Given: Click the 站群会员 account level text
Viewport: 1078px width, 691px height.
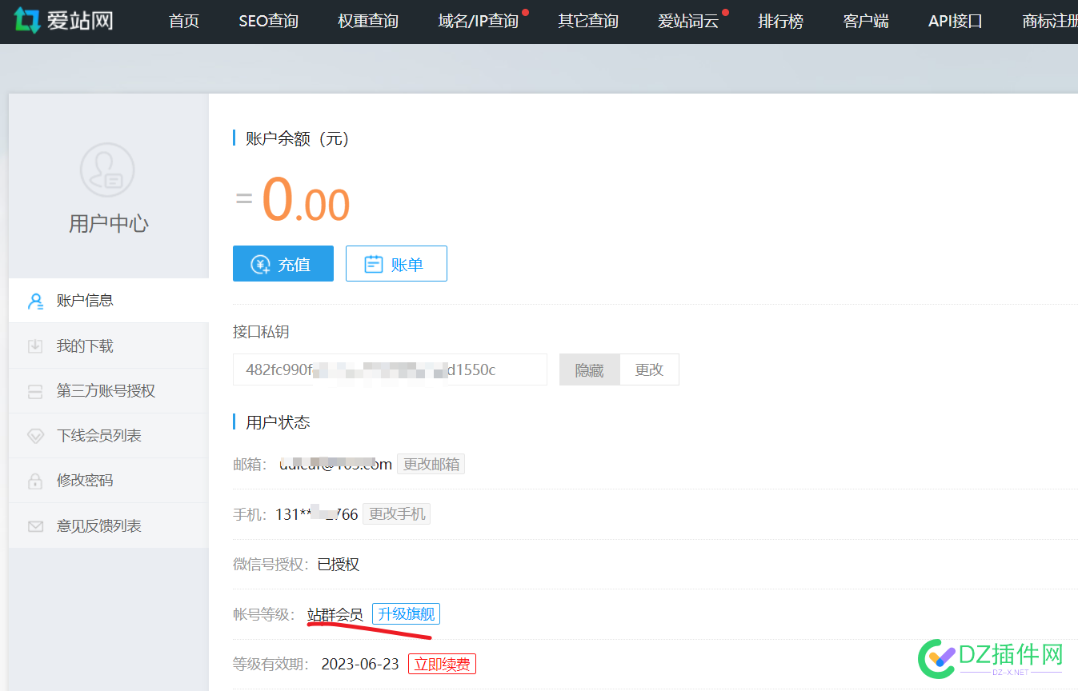Looking at the screenshot, I should pyautogui.click(x=335, y=614).
